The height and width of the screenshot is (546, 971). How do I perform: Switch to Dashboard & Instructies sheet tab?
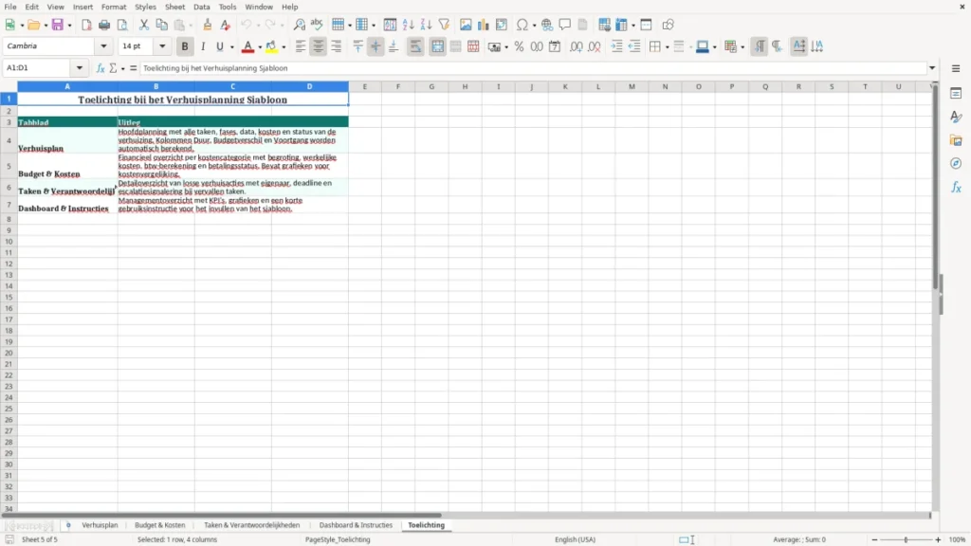pyautogui.click(x=356, y=525)
